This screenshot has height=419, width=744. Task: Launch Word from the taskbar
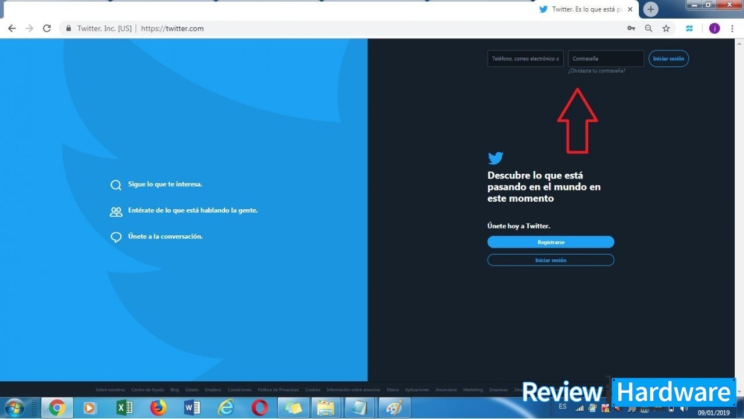tap(191, 408)
